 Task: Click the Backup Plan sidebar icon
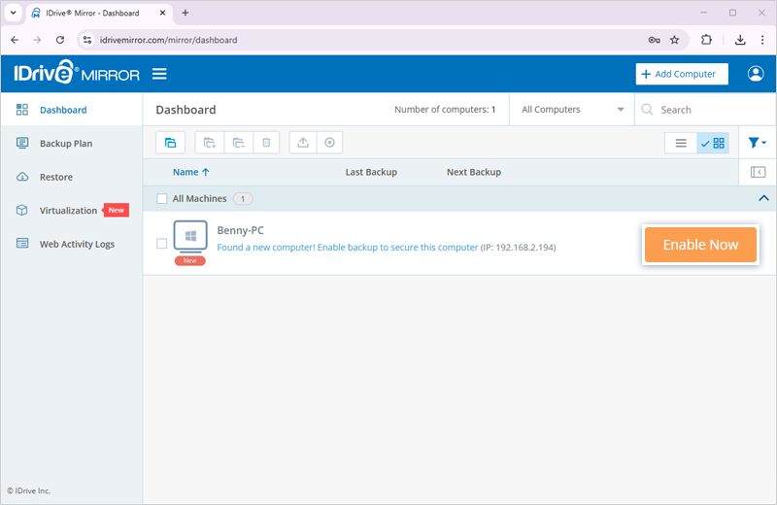22,143
